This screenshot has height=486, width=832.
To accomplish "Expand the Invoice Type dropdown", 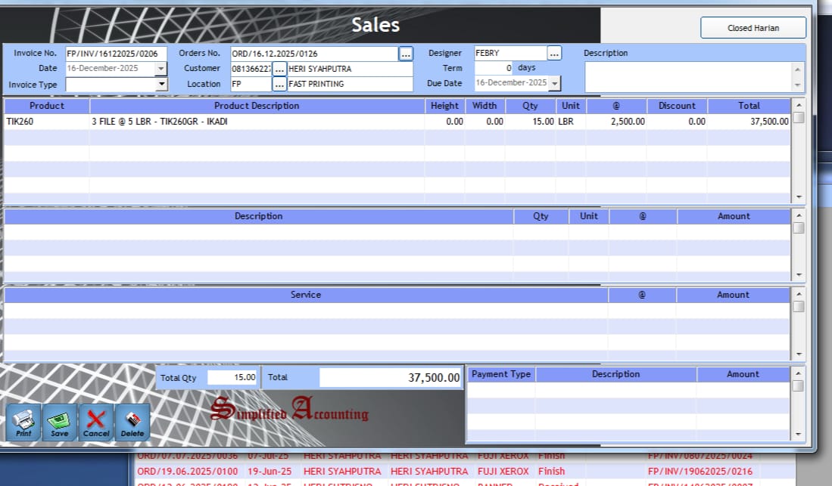I will tap(160, 85).
